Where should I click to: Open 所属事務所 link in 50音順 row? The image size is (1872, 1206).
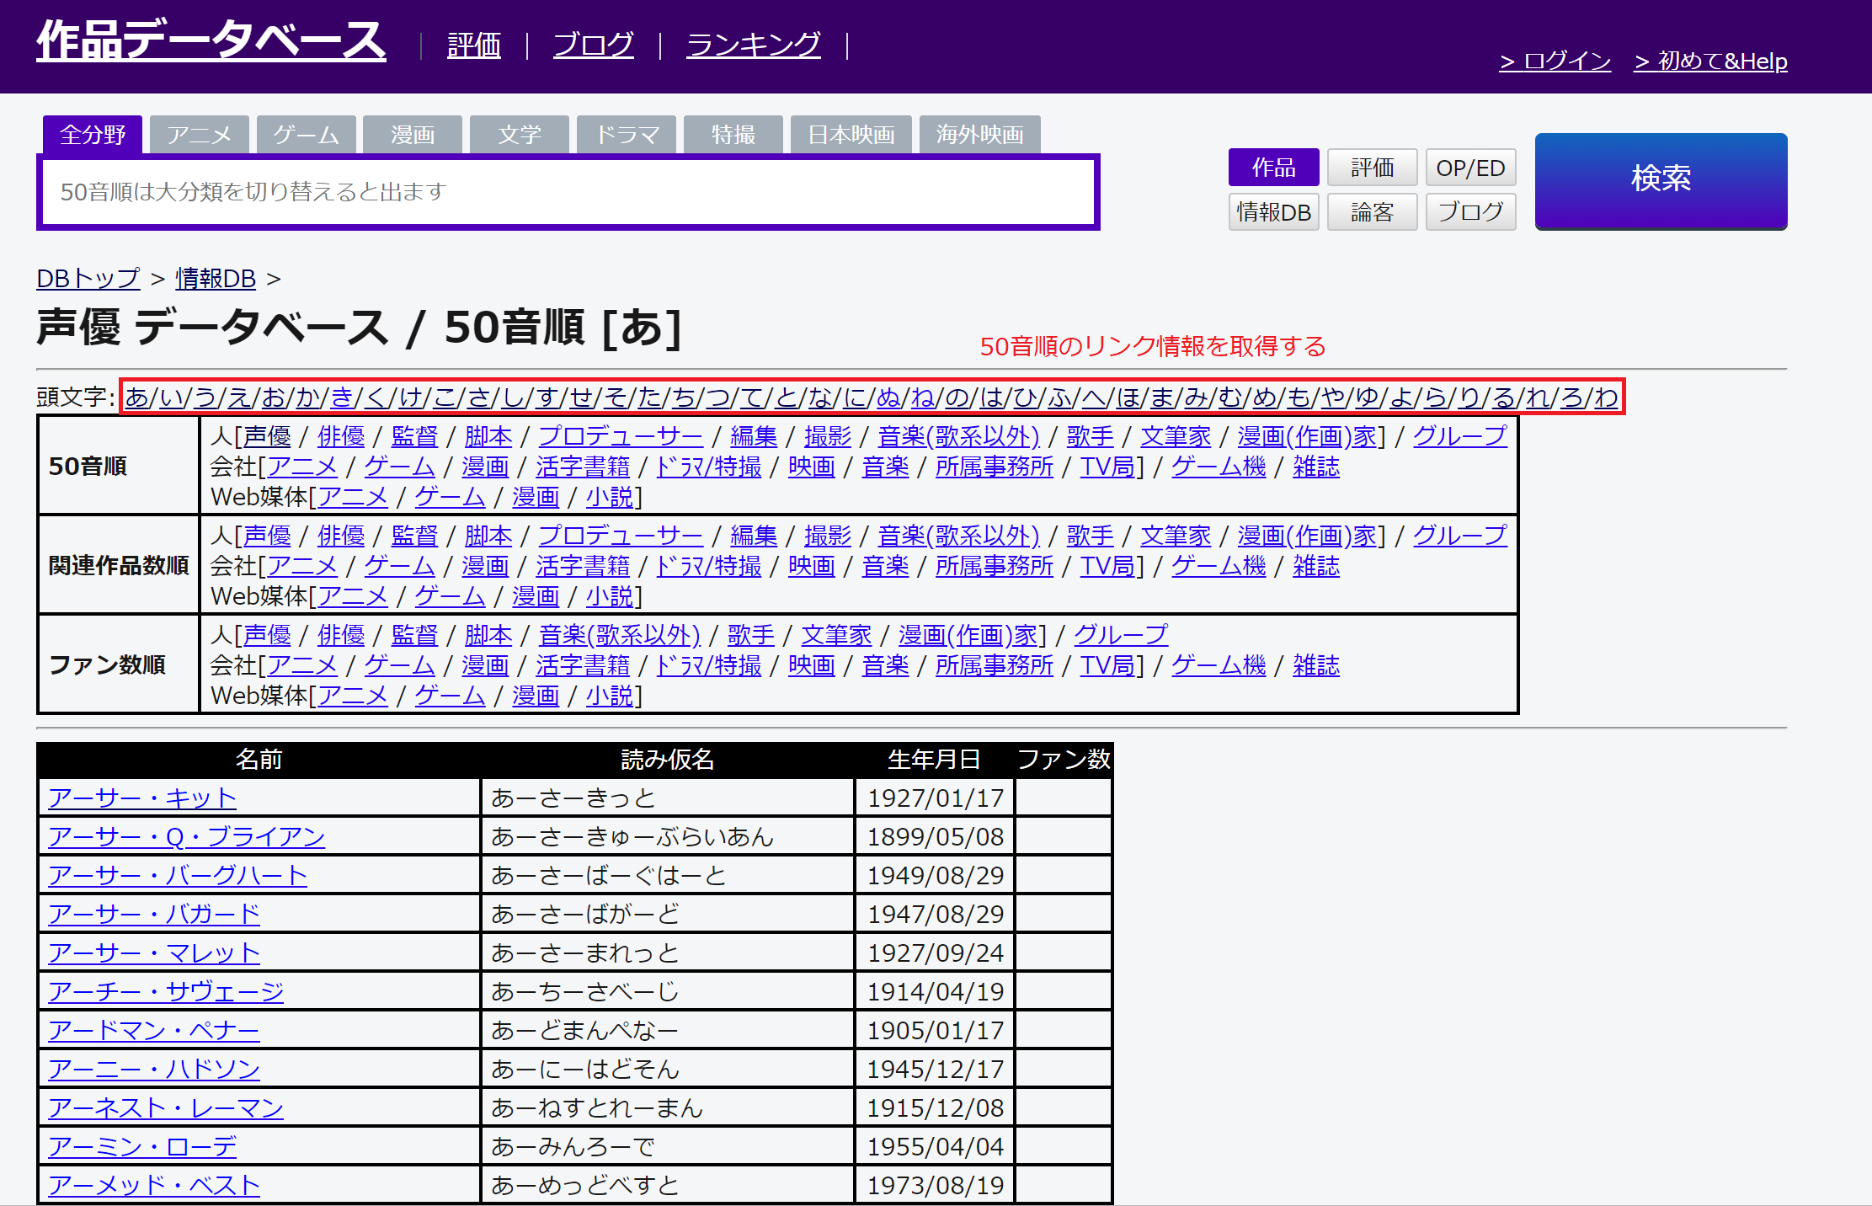[995, 467]
